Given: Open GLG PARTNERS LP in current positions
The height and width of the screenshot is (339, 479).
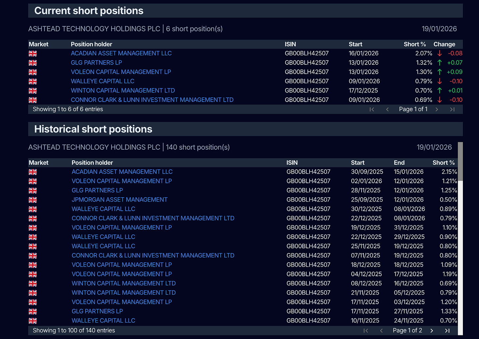Looking at the screenshot, I should [96, 62].
